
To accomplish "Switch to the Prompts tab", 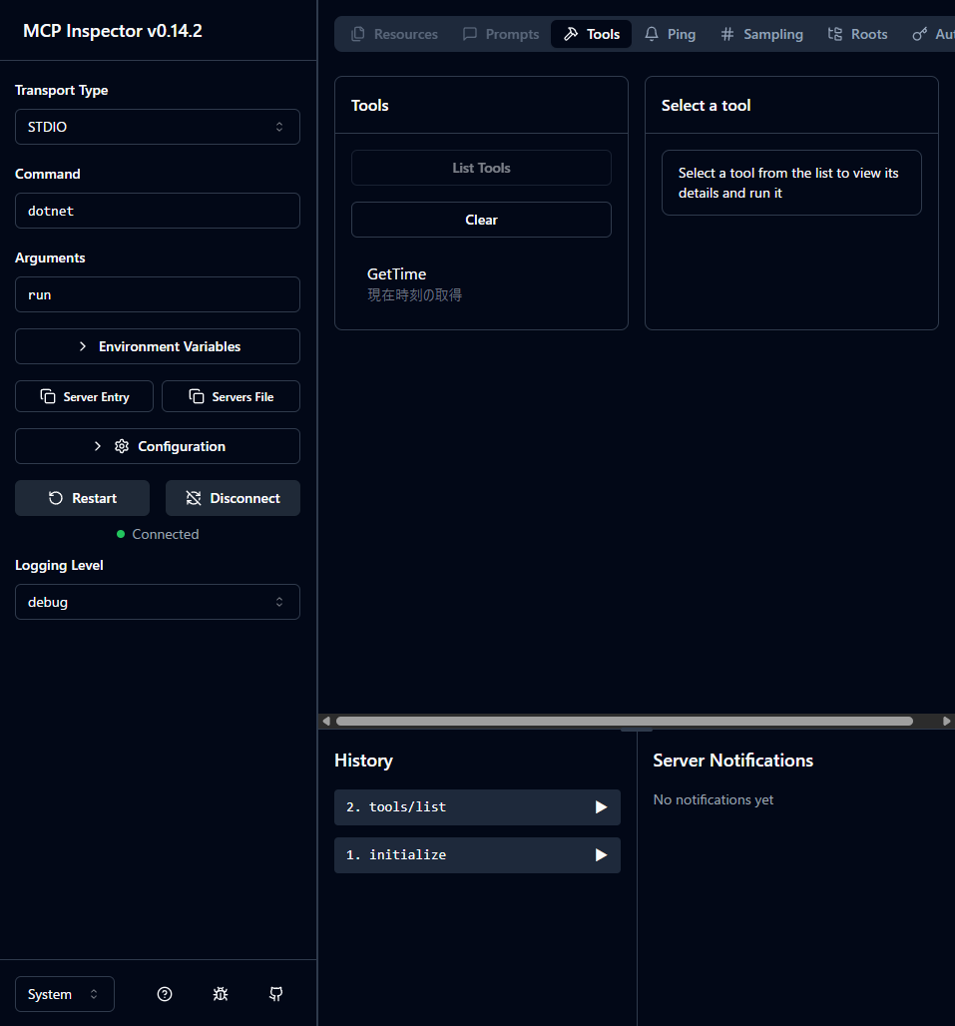I will point(501,34).
